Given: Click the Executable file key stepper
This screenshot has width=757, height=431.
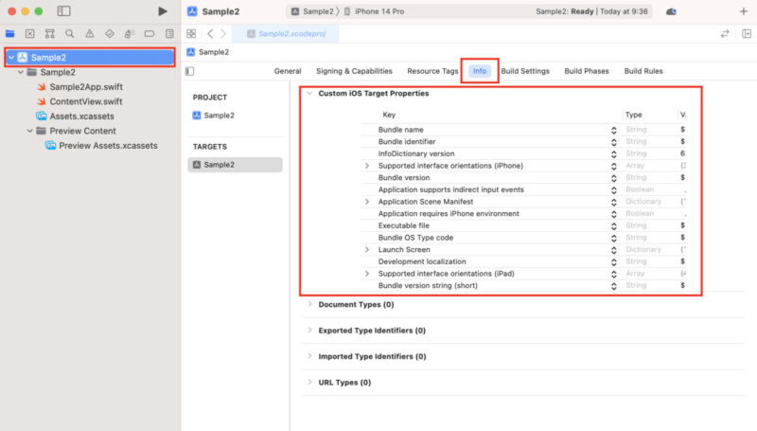Looking at the screenshot, I should 613,225.
